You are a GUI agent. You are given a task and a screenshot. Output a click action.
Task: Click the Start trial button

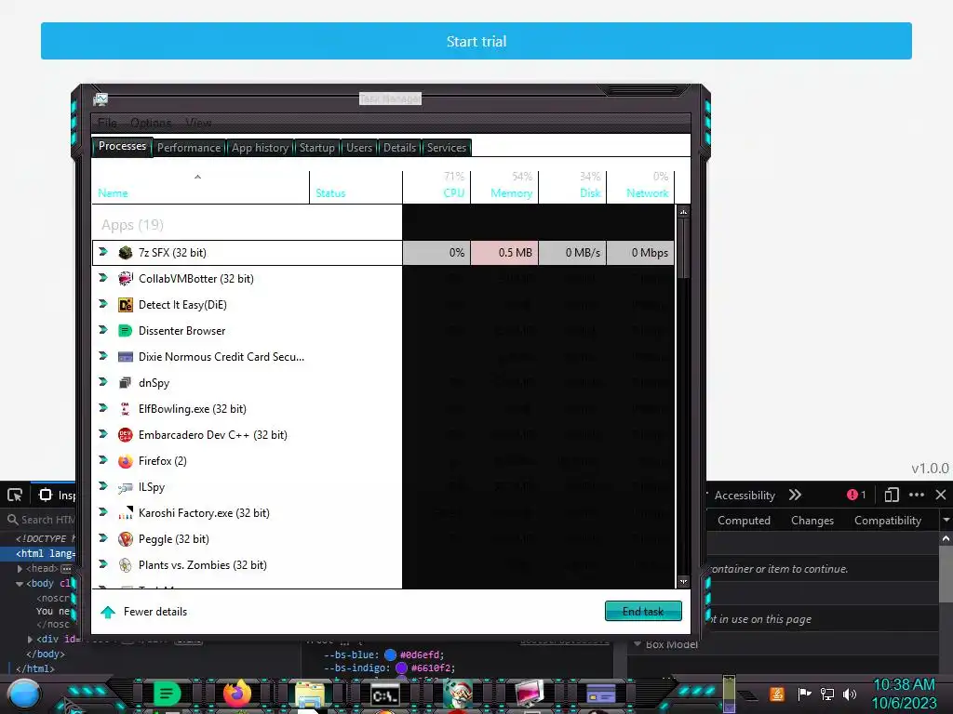[x=476, y=41]
